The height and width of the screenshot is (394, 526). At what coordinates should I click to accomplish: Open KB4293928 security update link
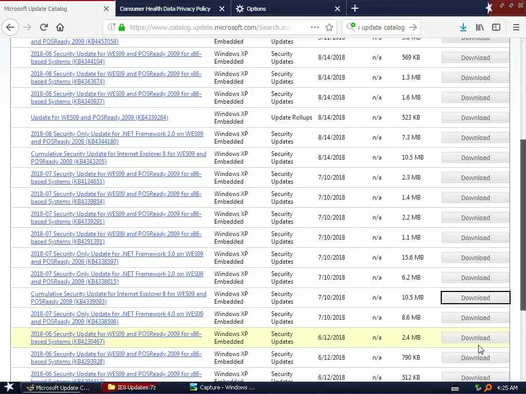coord(116,358)
